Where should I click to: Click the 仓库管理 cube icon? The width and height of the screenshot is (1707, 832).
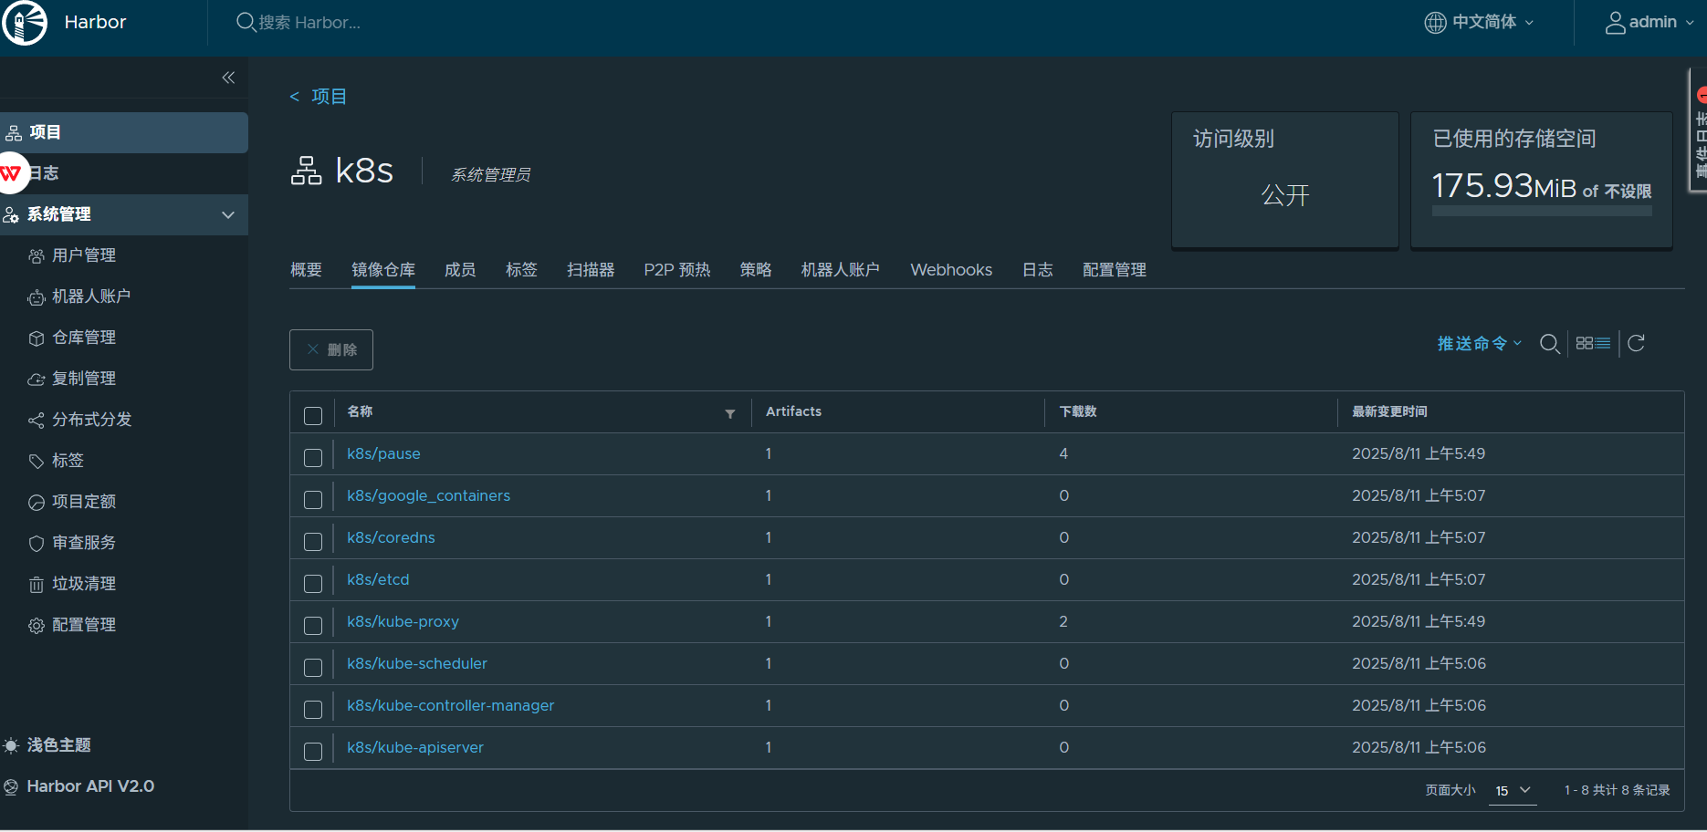click(37, 338)
